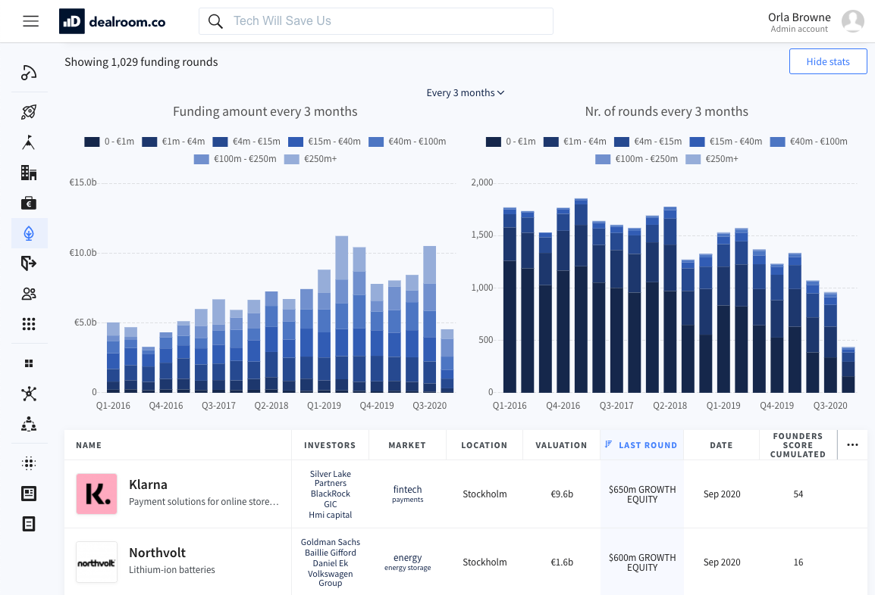Focus the Tech Will Save Us search field
This screenshot has width=875, height=595.
[x=376, y=21]
